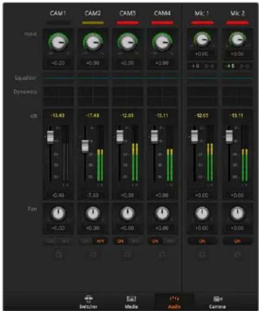
Task: Mute Mic 2 with its ON button
Action: tap(237, 241)
